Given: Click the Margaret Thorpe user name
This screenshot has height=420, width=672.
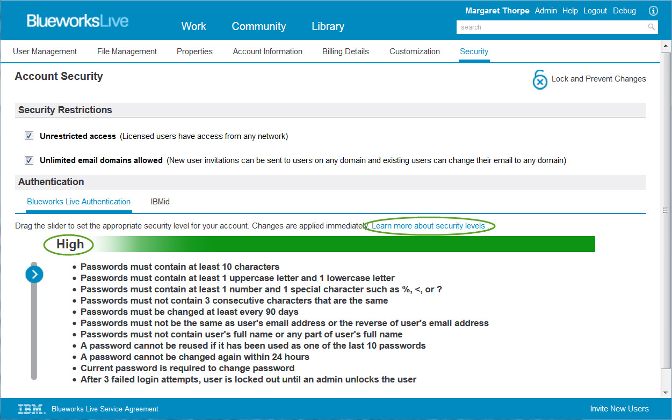Looking at the screenshot, I should coord(497,11).
